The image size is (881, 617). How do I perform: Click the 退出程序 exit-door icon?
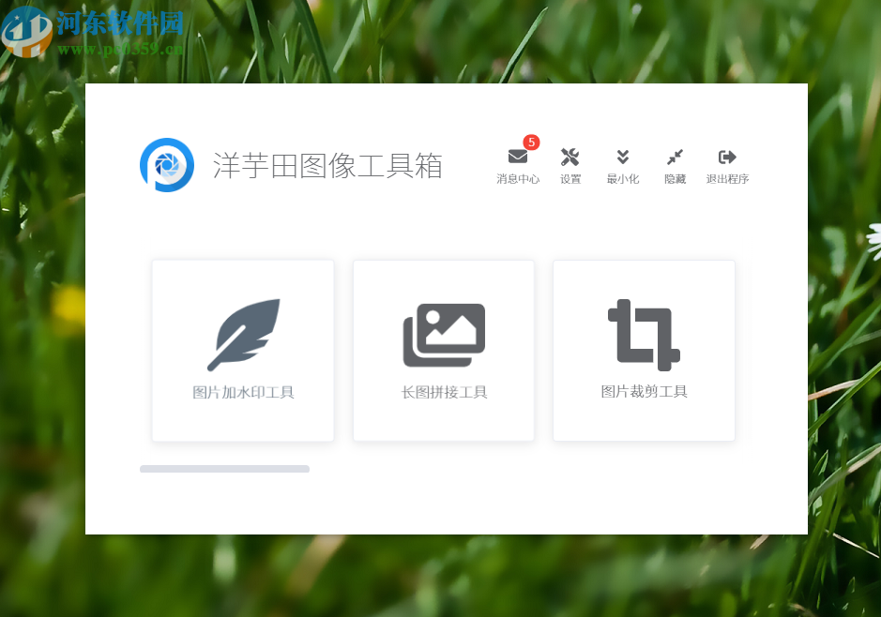726,156
